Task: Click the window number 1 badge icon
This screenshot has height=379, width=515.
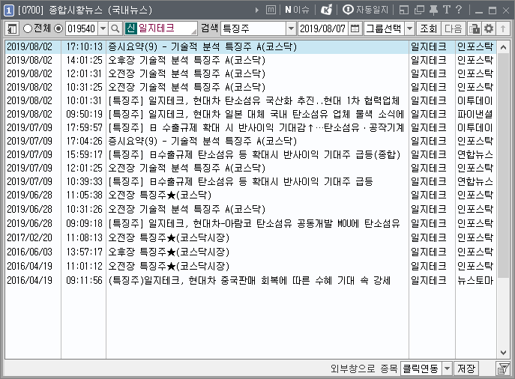Action: pos(8,10)
